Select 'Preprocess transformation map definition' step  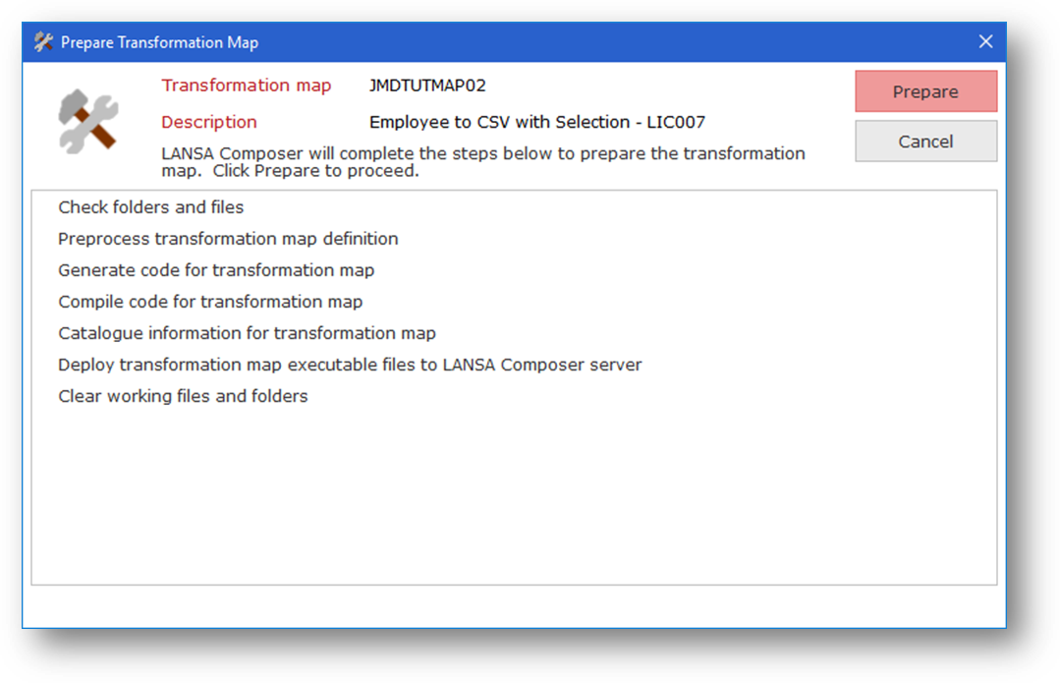coord(228,239)
